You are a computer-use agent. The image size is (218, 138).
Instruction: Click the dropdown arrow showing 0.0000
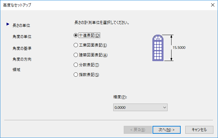pos(164,107)
